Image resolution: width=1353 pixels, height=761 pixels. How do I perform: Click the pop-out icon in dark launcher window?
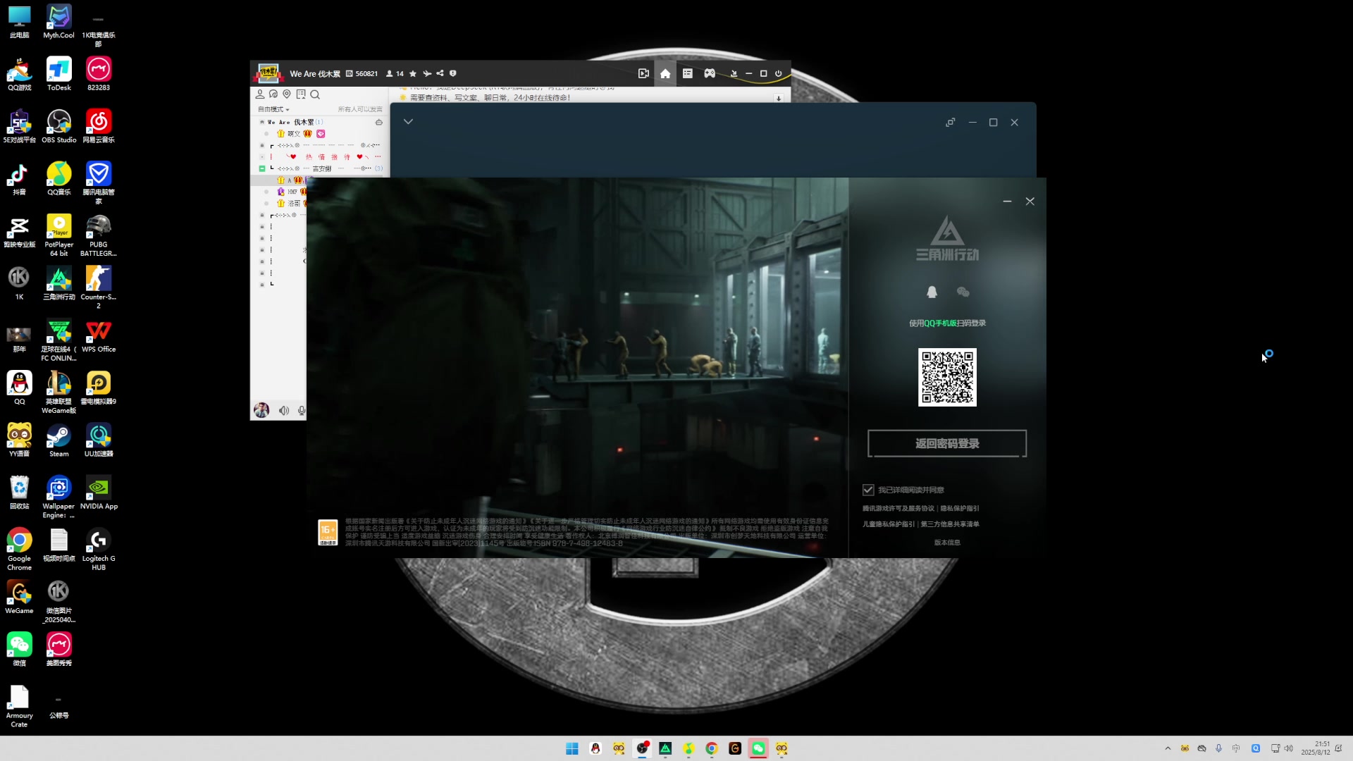(x=951, y=122)
